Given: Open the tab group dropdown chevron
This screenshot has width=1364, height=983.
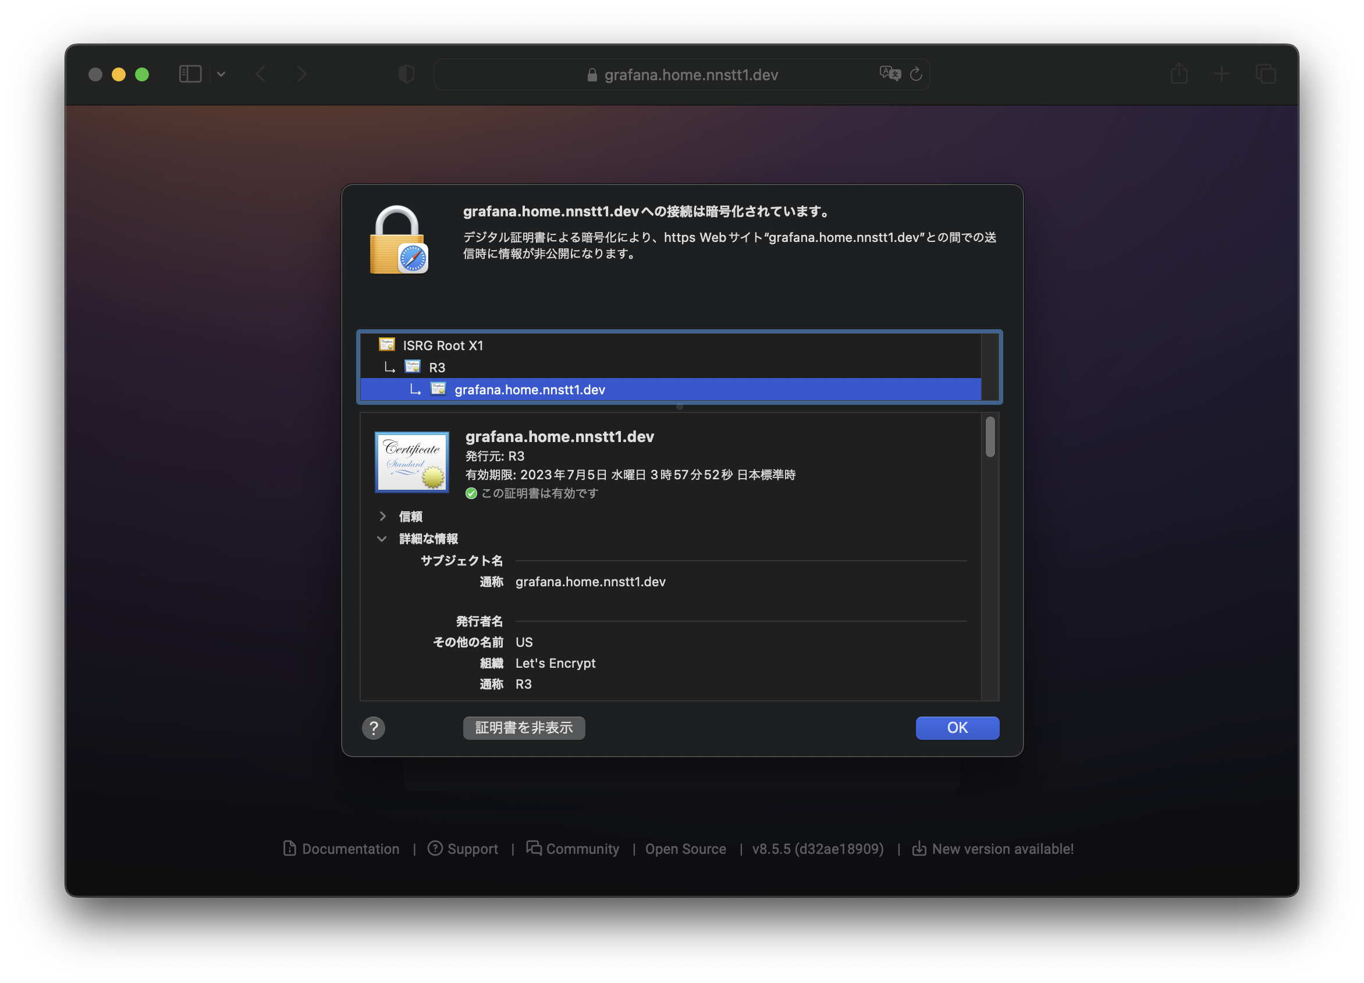Looking at the screenshot, I should pos(221,74).
